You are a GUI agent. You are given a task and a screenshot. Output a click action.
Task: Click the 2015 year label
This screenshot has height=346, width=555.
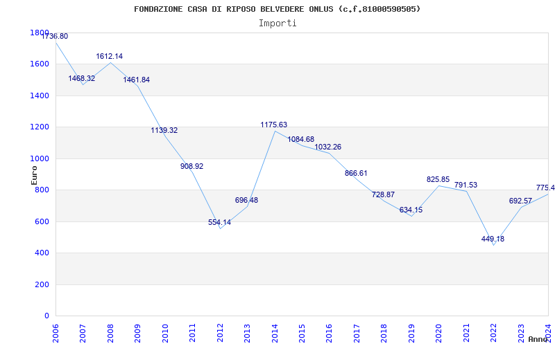point(302,333)
